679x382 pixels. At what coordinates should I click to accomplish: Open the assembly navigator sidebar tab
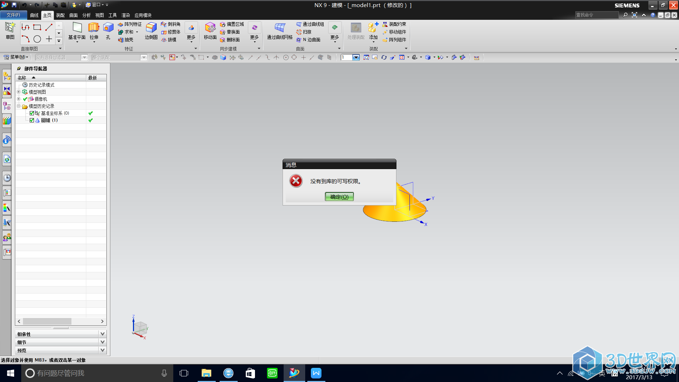(7, 76)
